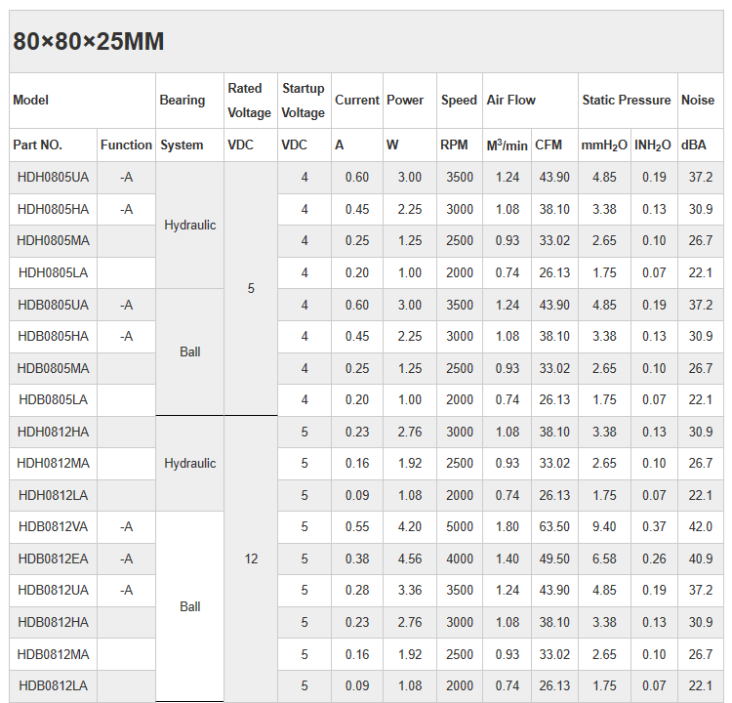
Task: Click the Bearing column header
Action: point(182,100)
